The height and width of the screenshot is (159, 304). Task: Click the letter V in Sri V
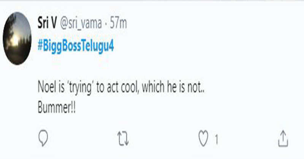click(x=54, y=24)
